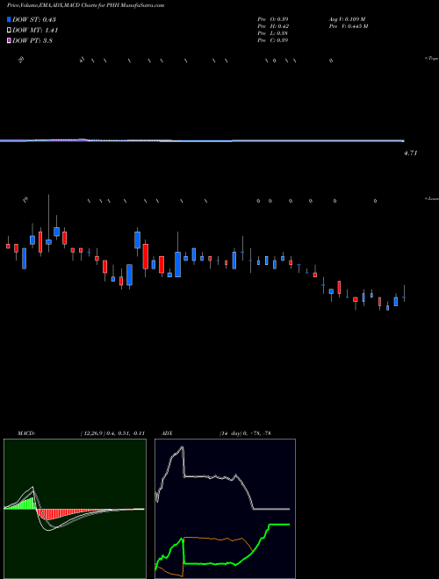Click the 'Pre O: 0.39' value

pos(273,19)
